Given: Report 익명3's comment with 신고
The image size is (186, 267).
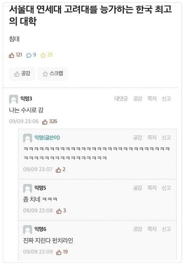Looking at the screenshot, I should pyautogui.click(x=166, y=99).
